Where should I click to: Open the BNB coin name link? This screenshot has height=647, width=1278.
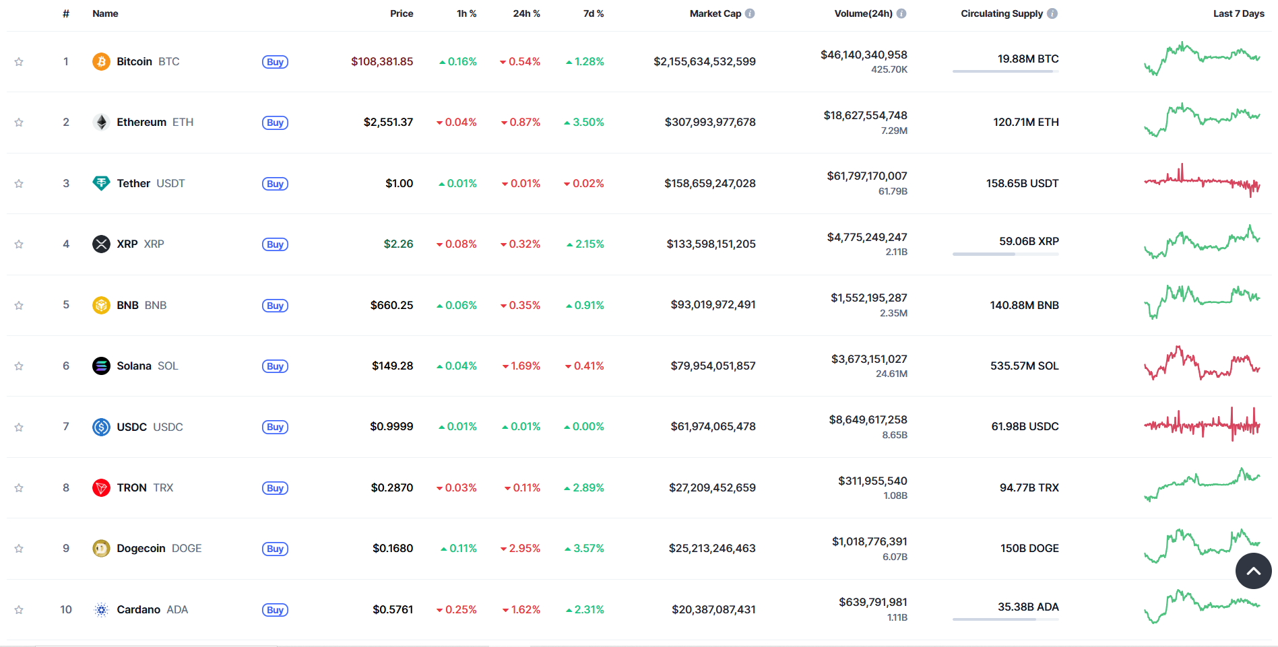click(x=127, y=305)
